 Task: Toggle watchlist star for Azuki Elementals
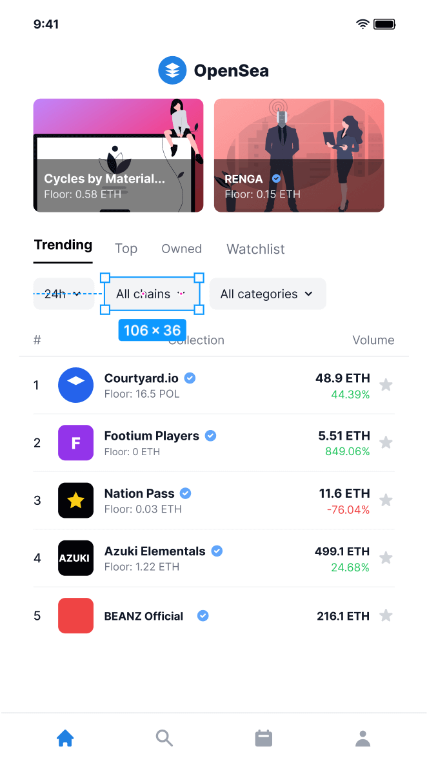(386, 558)
